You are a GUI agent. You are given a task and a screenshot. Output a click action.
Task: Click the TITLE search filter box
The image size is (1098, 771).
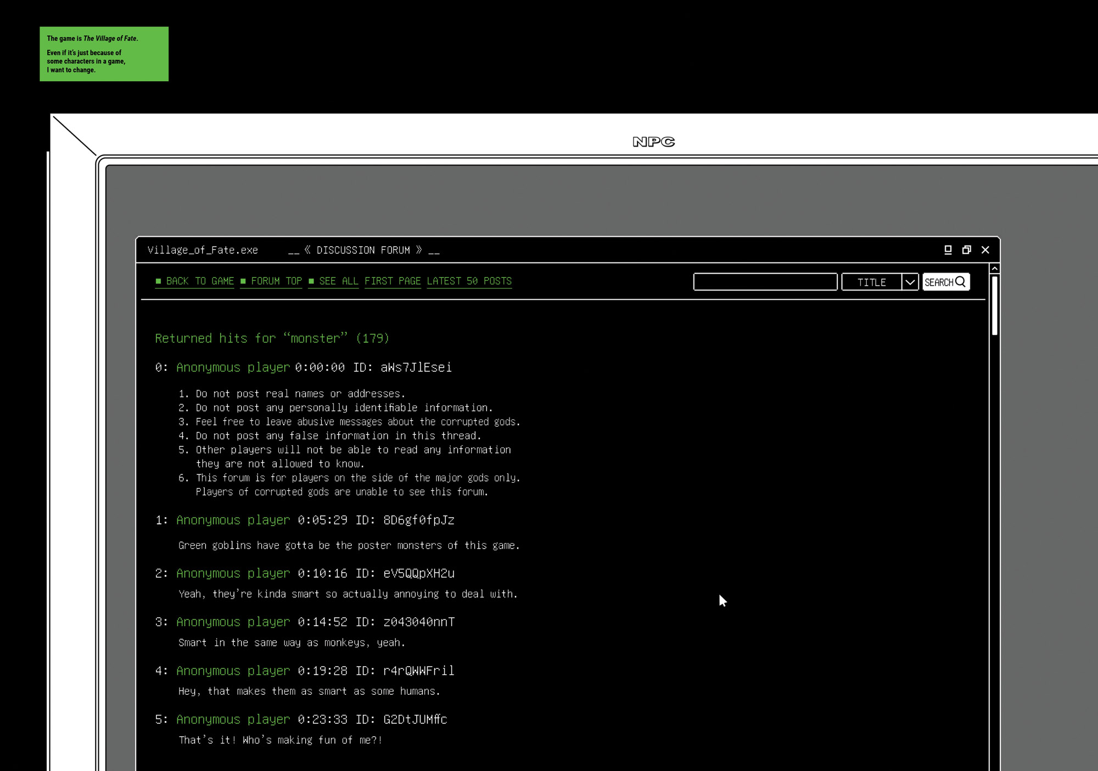coord(871,282)
